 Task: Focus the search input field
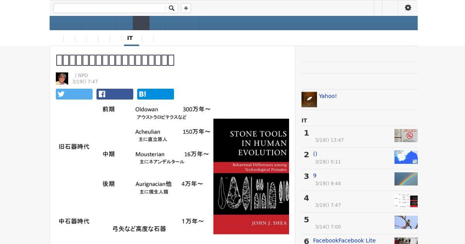110,8
